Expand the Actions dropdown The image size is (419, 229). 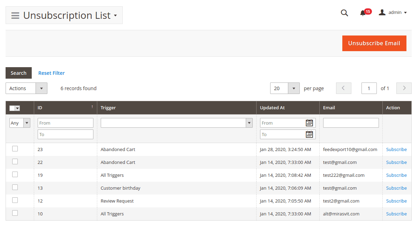26,88
